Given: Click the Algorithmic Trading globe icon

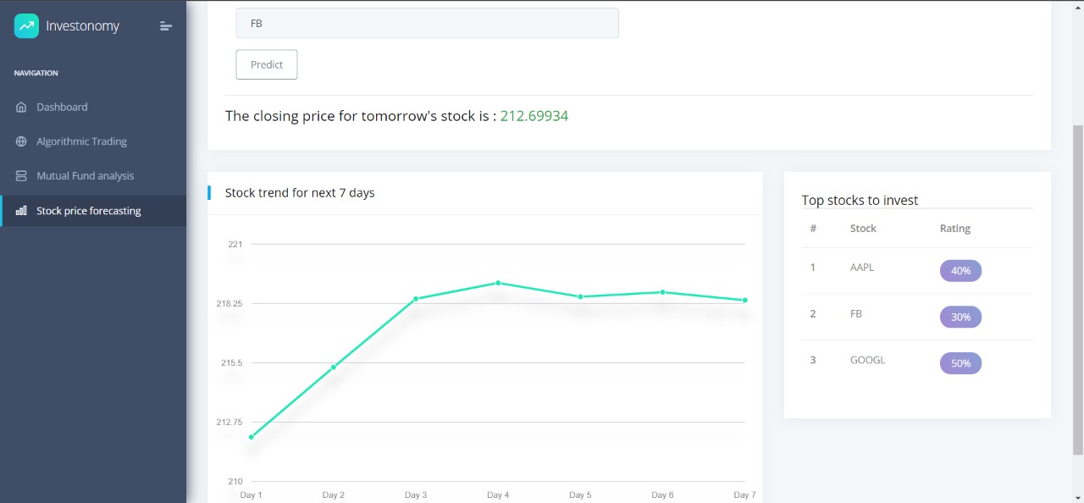Looking at the screenshot, I should pyautogui.click(x=21, y=141).
